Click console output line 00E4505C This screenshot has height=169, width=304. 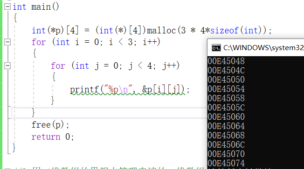pos(226,107)
